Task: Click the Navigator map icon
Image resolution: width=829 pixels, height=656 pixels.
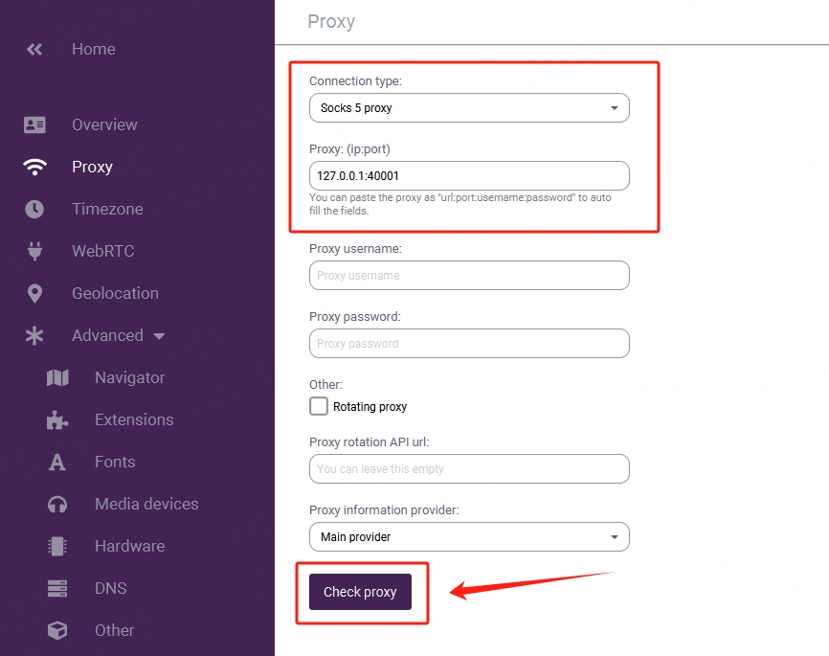Action: [x=57, y=377]
